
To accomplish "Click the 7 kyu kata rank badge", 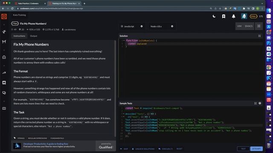I will [15, 24].
